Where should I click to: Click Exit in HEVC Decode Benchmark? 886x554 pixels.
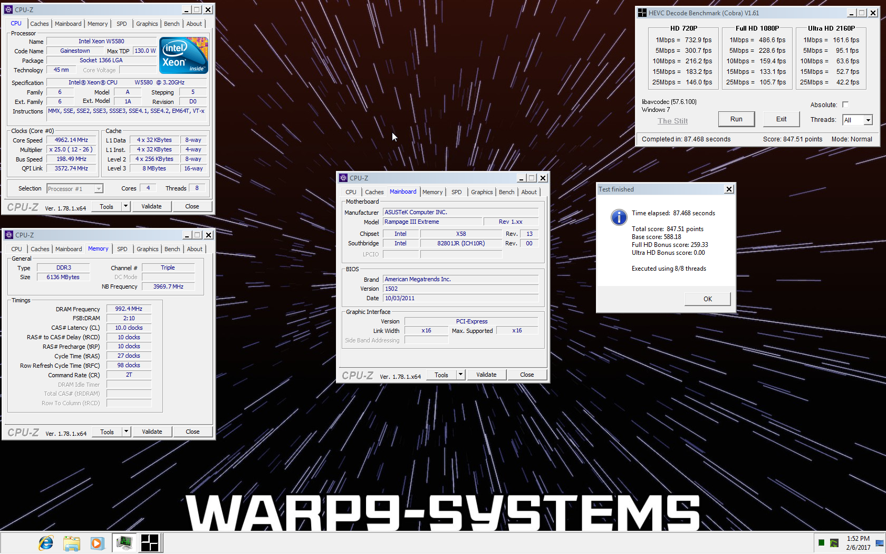point(782,119)
